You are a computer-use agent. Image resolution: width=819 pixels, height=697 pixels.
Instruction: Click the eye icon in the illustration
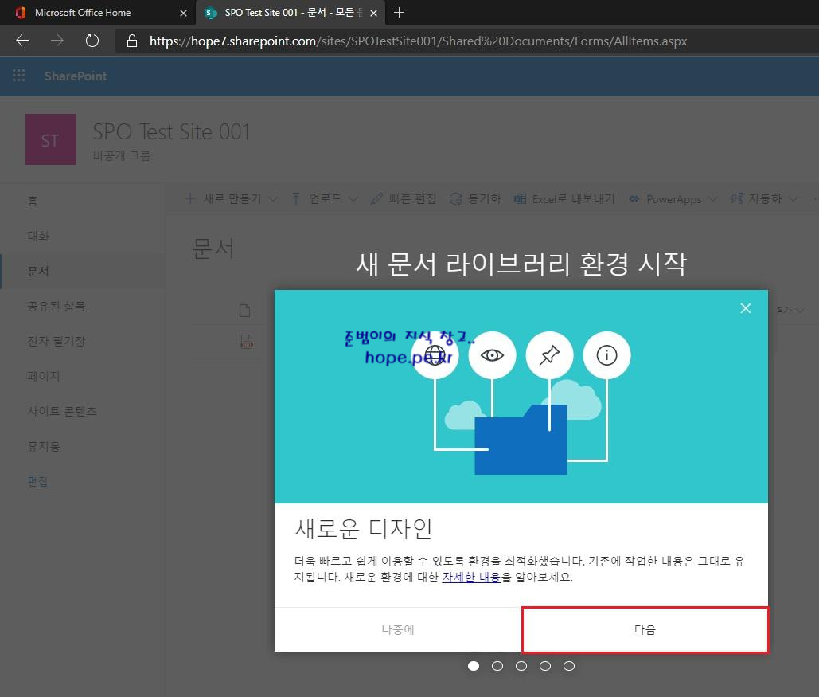[492, 355]
